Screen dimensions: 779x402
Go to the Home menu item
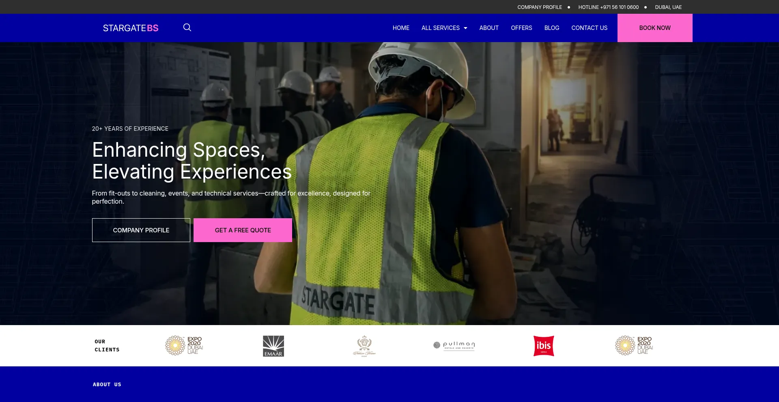pos(401,28)
